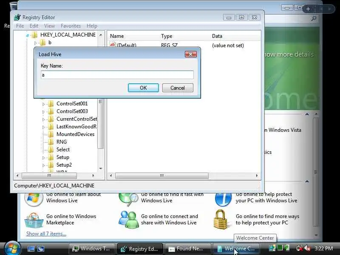The width and height of the screenshot is (340, 255).
Task: Select the Setup folder icon
Action: point(51,157)
